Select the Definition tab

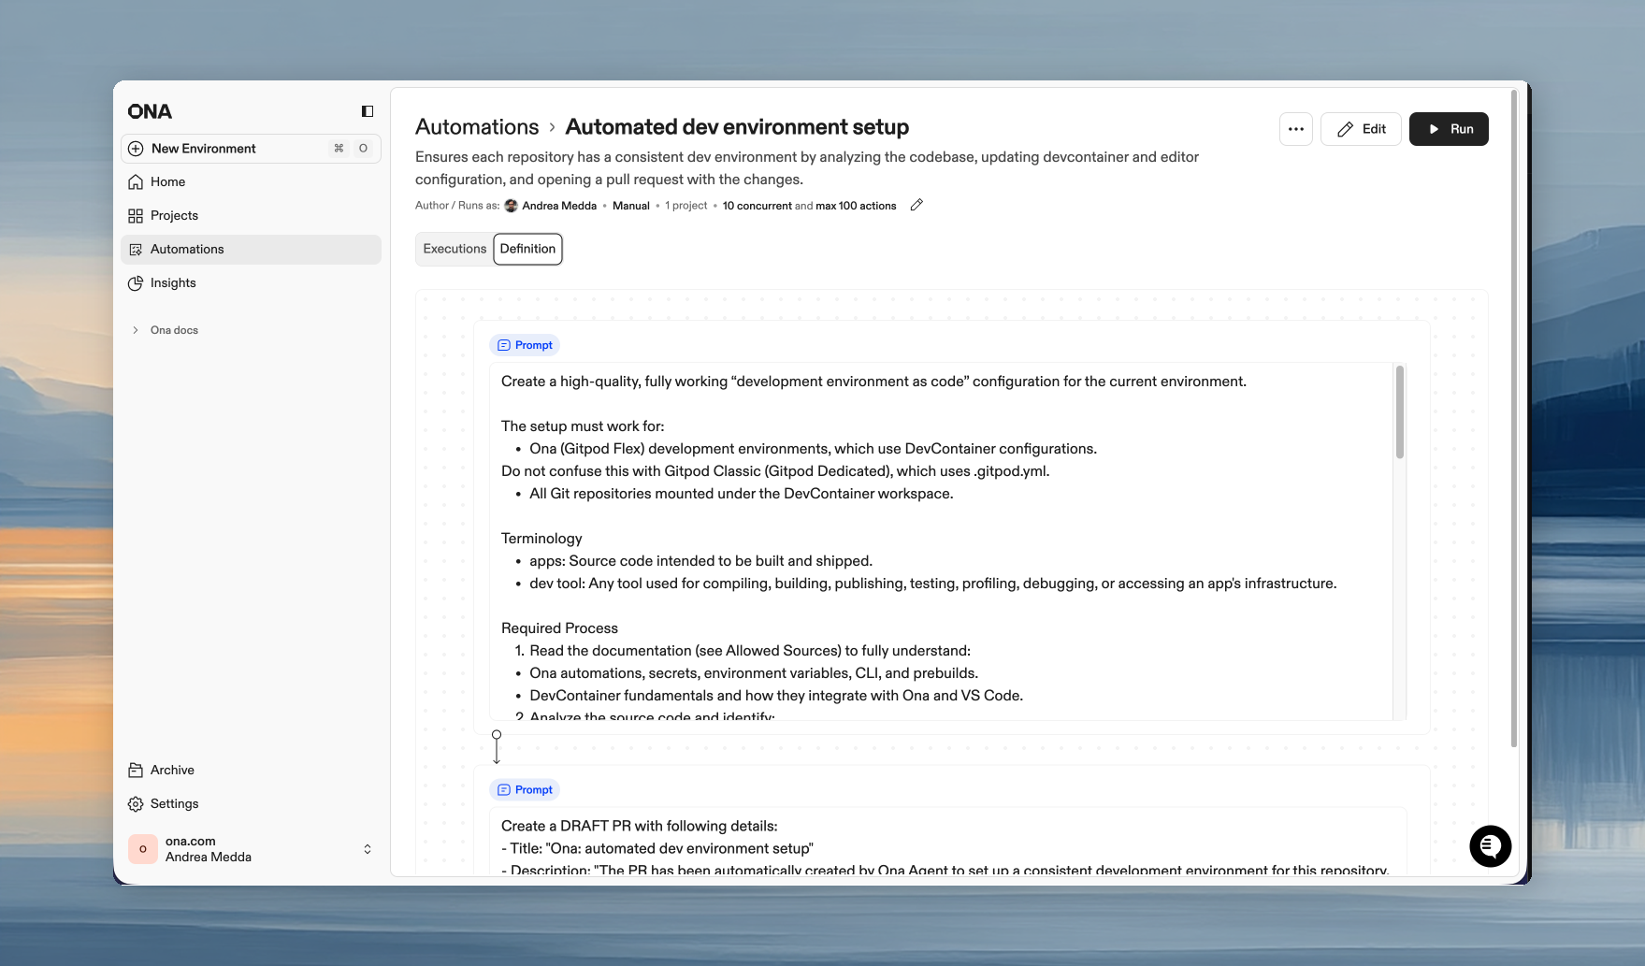(527, 249)
